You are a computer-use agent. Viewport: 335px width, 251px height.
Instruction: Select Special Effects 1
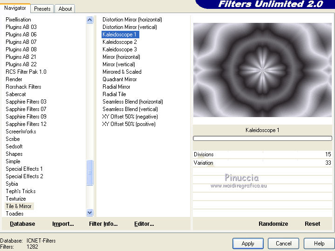click(24, 169)
